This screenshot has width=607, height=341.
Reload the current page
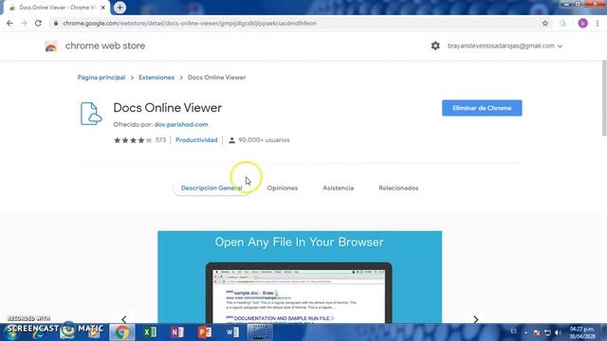tap(38, 23)
